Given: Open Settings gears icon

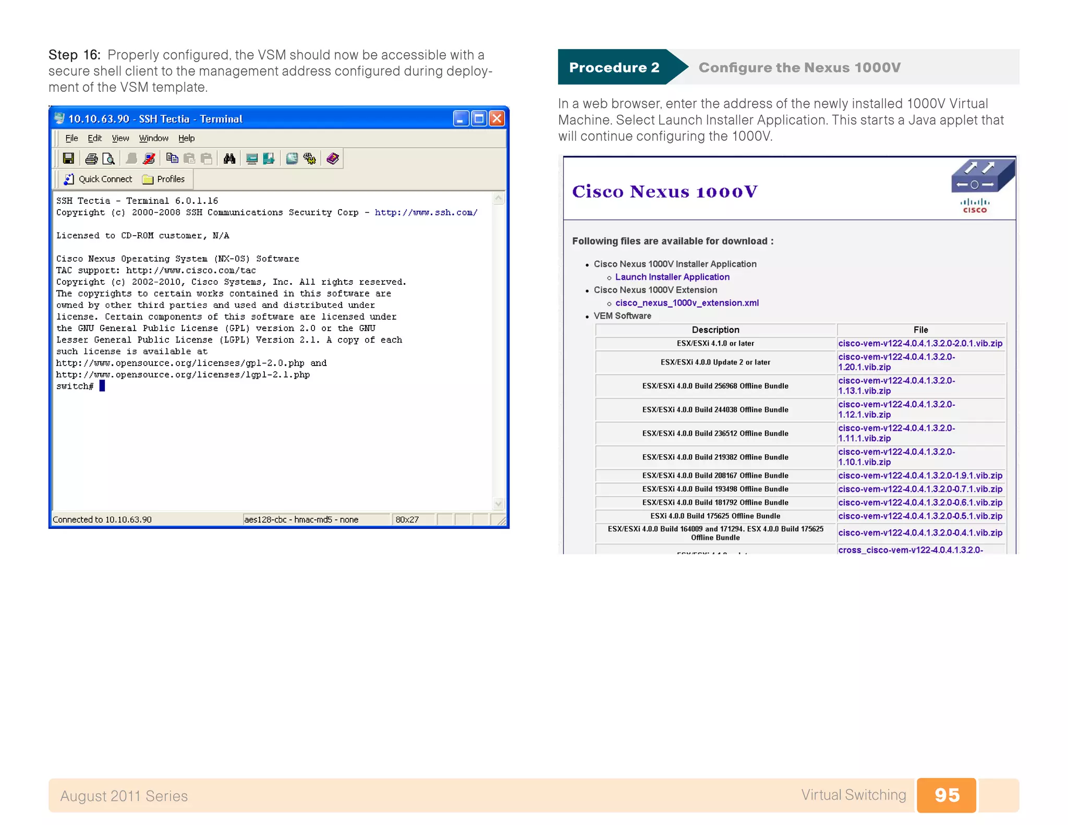Looking at the screenshot, I should [310, 159].
